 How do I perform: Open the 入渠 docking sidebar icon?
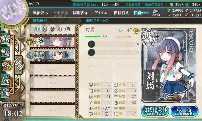click(5, 79)
